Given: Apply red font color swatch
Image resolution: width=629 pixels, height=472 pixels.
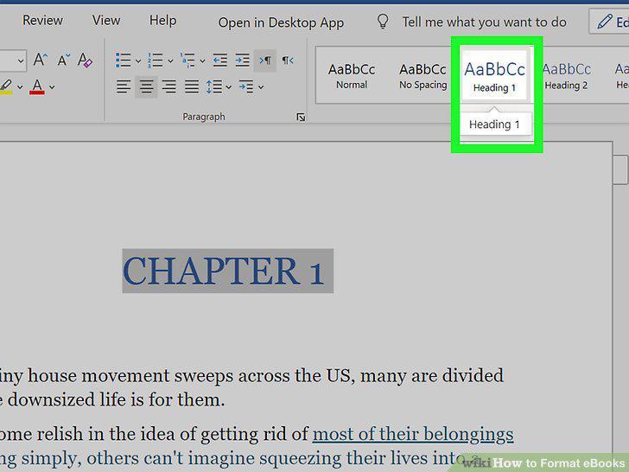Looking at the screenshot, I should (x=37, y=86).
